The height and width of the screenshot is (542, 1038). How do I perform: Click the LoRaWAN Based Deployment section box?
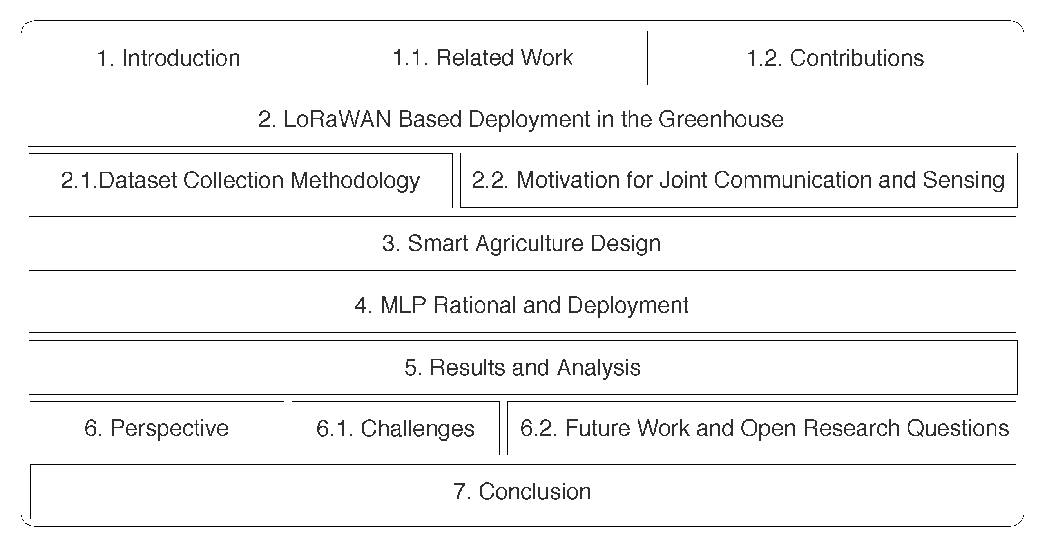[522, 119]
